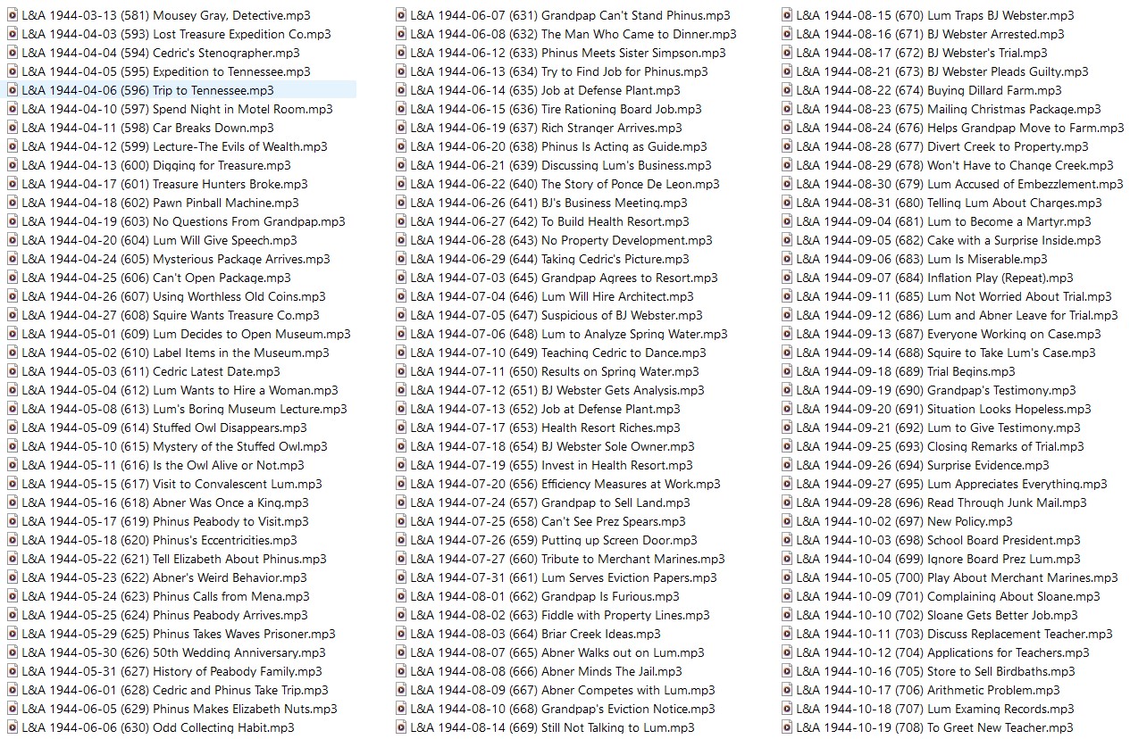
Task: Click the MP3 icon beside Mousey Gray, Detective
Action: click(x=13, y=15)
